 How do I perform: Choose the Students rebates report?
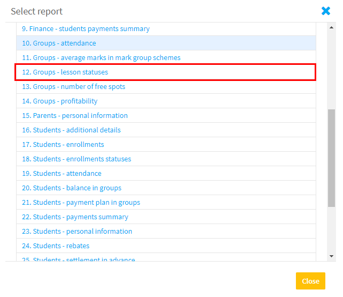[166, 246]
